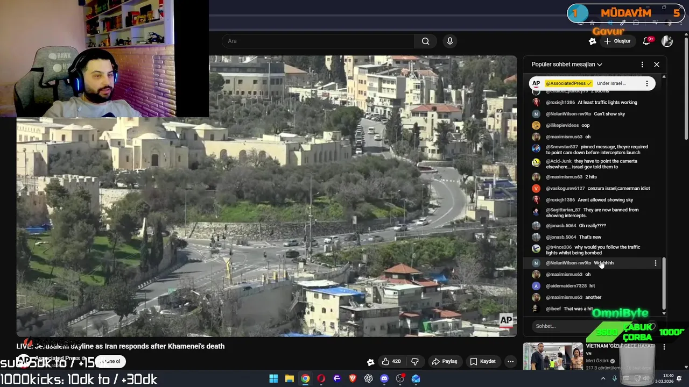
Task: Like the video with thumbs up
Action: coord(392,361)
